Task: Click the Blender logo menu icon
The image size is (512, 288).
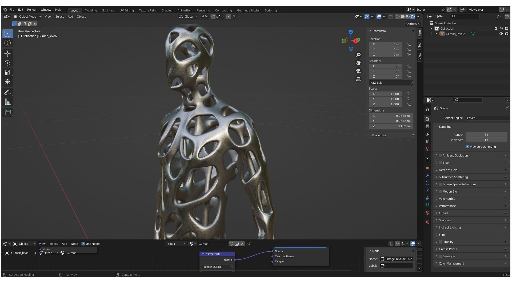Action: (x=5, y=10)
